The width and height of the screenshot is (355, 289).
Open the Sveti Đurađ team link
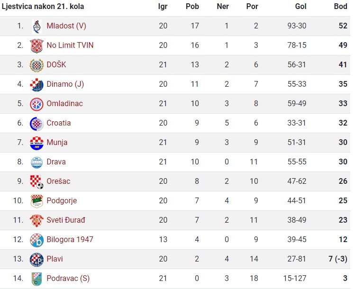(66, 220)
